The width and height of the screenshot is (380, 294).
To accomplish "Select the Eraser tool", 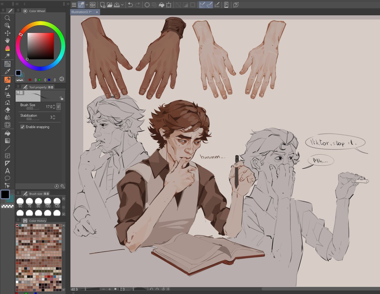I will [x=7, y=110].
